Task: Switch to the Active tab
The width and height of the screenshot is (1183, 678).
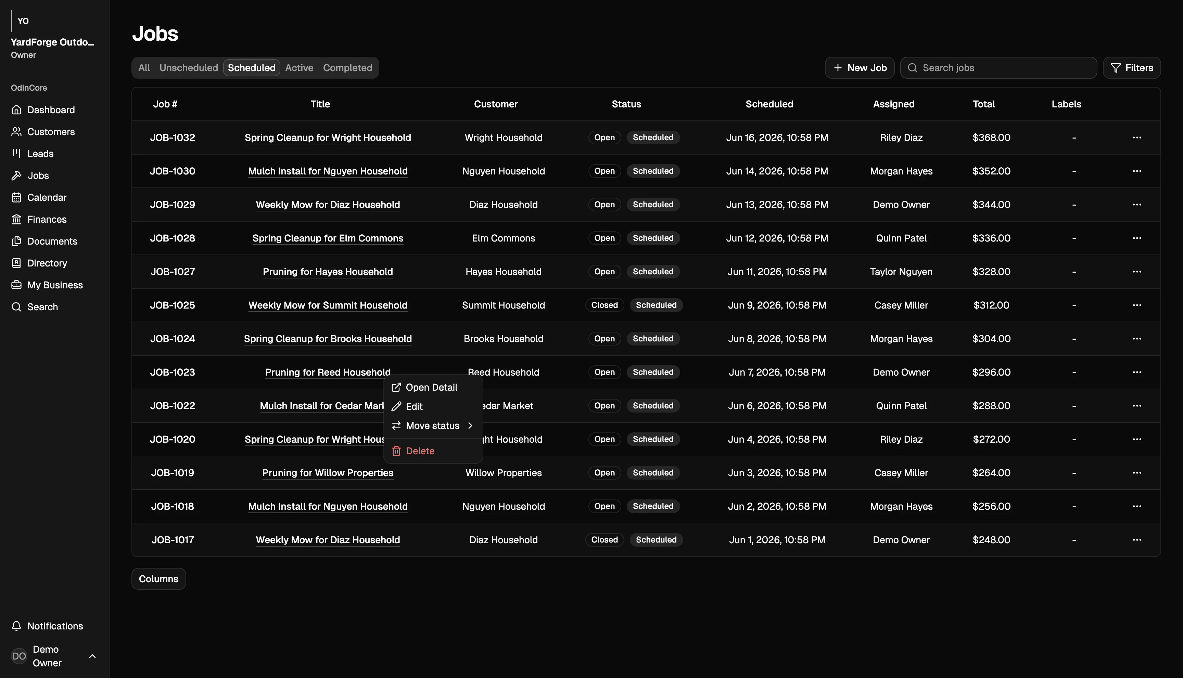Action: point(299,68)
